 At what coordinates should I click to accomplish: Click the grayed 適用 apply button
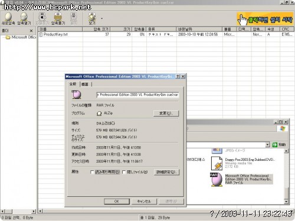coord(171,202)
